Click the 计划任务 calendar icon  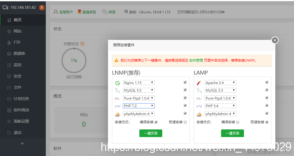[9, 99]
